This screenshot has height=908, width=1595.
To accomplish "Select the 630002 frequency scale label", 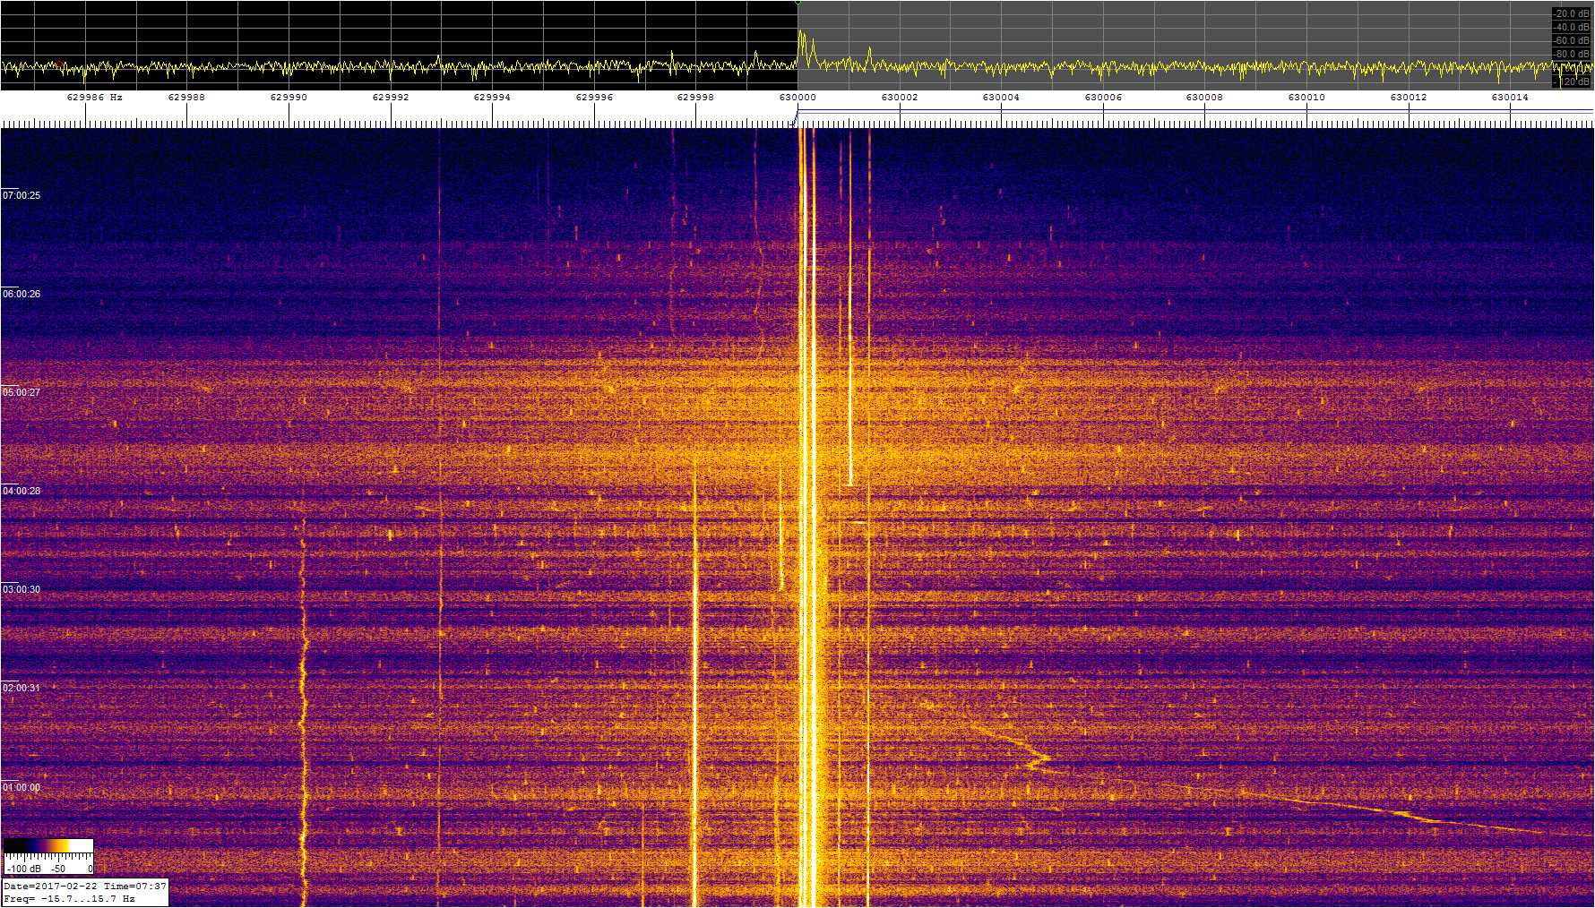I will point(900,97).
